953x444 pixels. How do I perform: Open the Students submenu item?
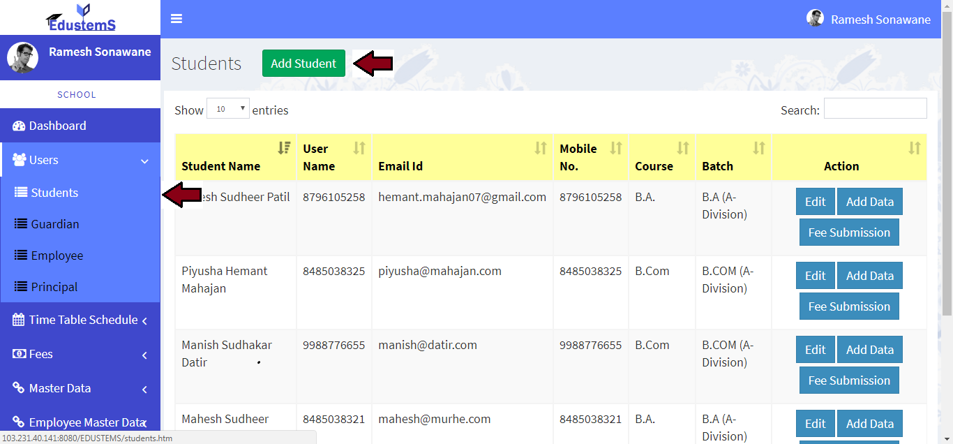click(80, 193)
